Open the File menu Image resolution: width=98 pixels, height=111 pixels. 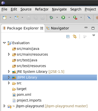pos(4,9)
